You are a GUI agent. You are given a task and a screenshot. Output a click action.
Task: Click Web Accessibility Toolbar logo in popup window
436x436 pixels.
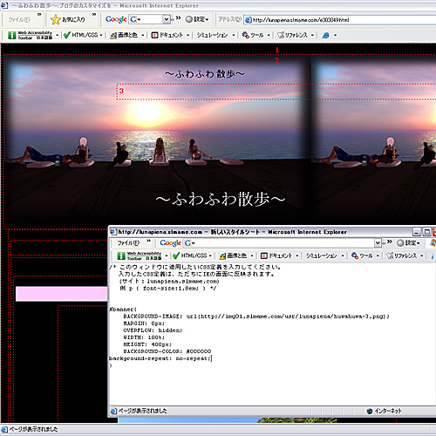(x=140, y=255)
